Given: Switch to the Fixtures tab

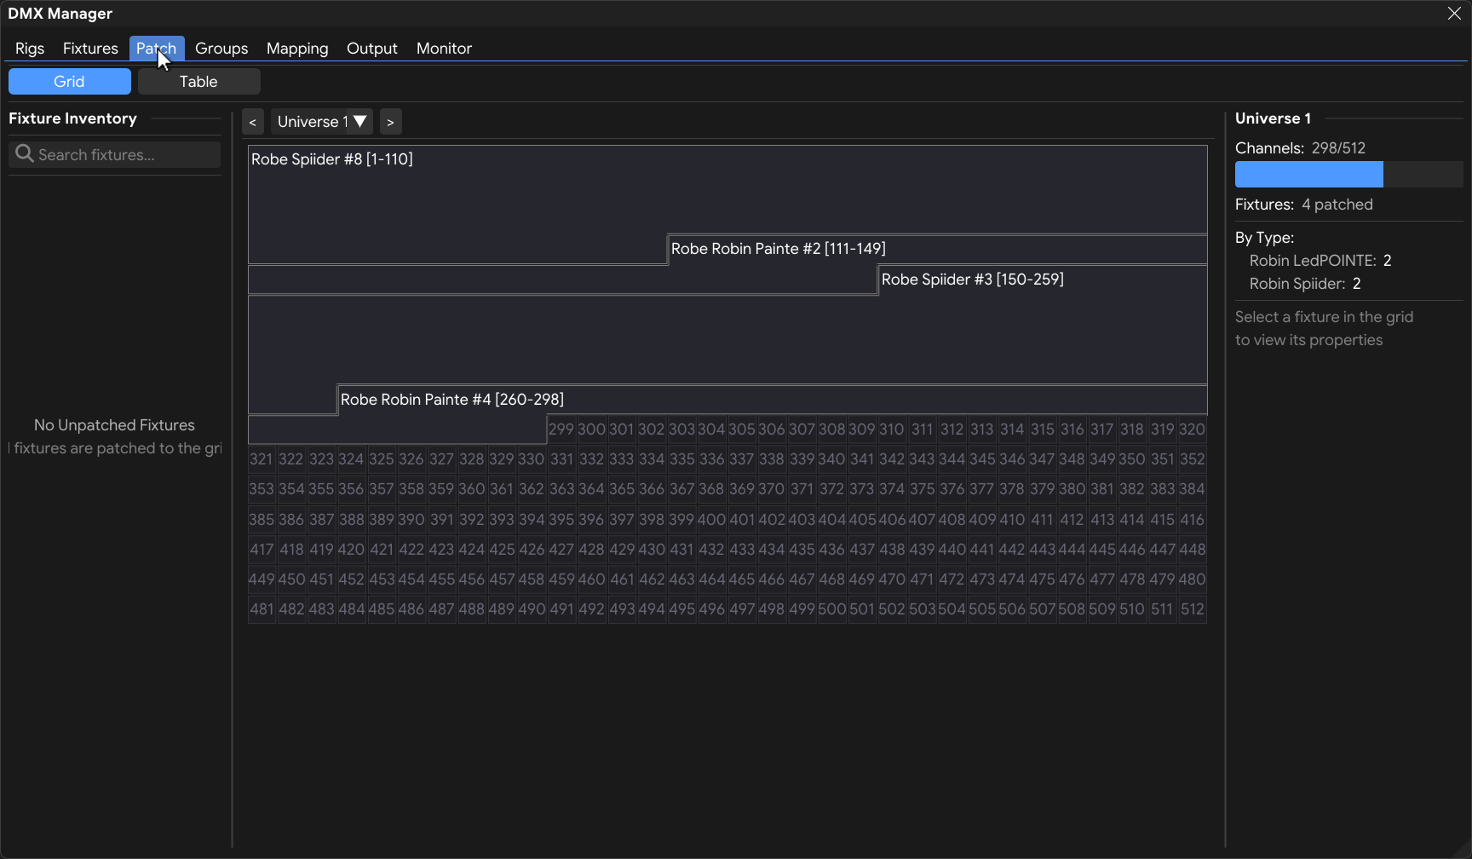Looking at the screenshot, I should pyautogui.click(x=90, y=49).
